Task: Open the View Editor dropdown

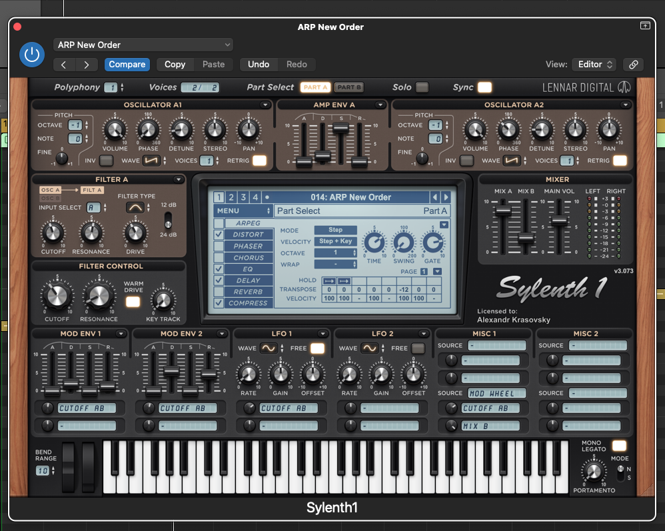Action: 593,65
